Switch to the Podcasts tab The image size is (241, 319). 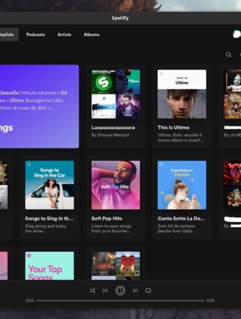[x=36, y=35]
